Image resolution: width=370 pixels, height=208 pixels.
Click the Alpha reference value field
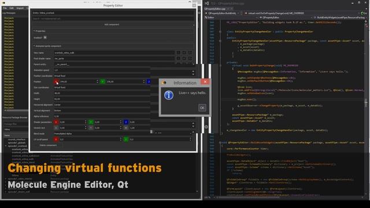point(102,116)
